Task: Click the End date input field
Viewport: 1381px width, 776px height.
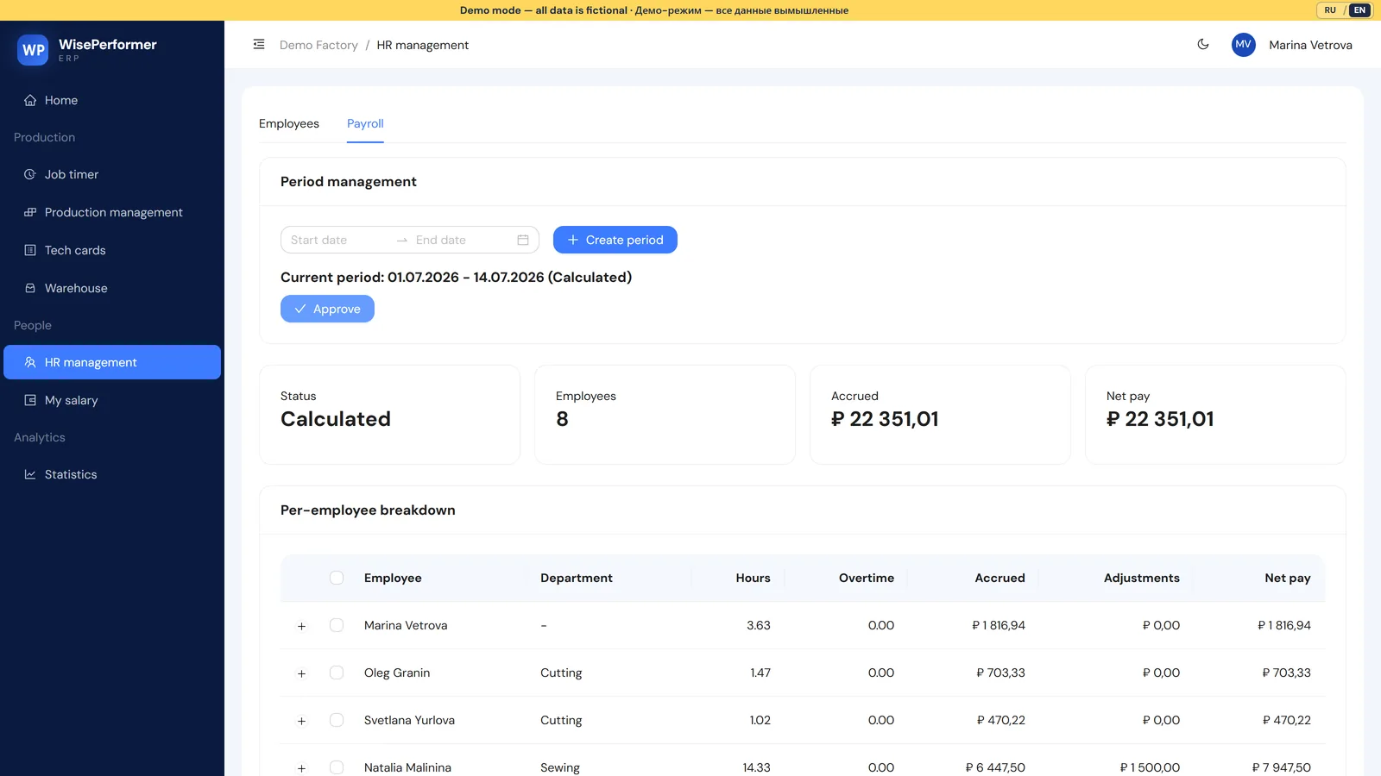Action: (x=462, y=240)
